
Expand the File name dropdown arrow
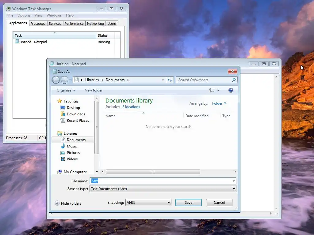(234, 181)
